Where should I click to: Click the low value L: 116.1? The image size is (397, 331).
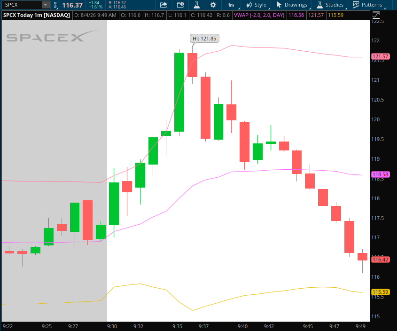pos(177,15)
